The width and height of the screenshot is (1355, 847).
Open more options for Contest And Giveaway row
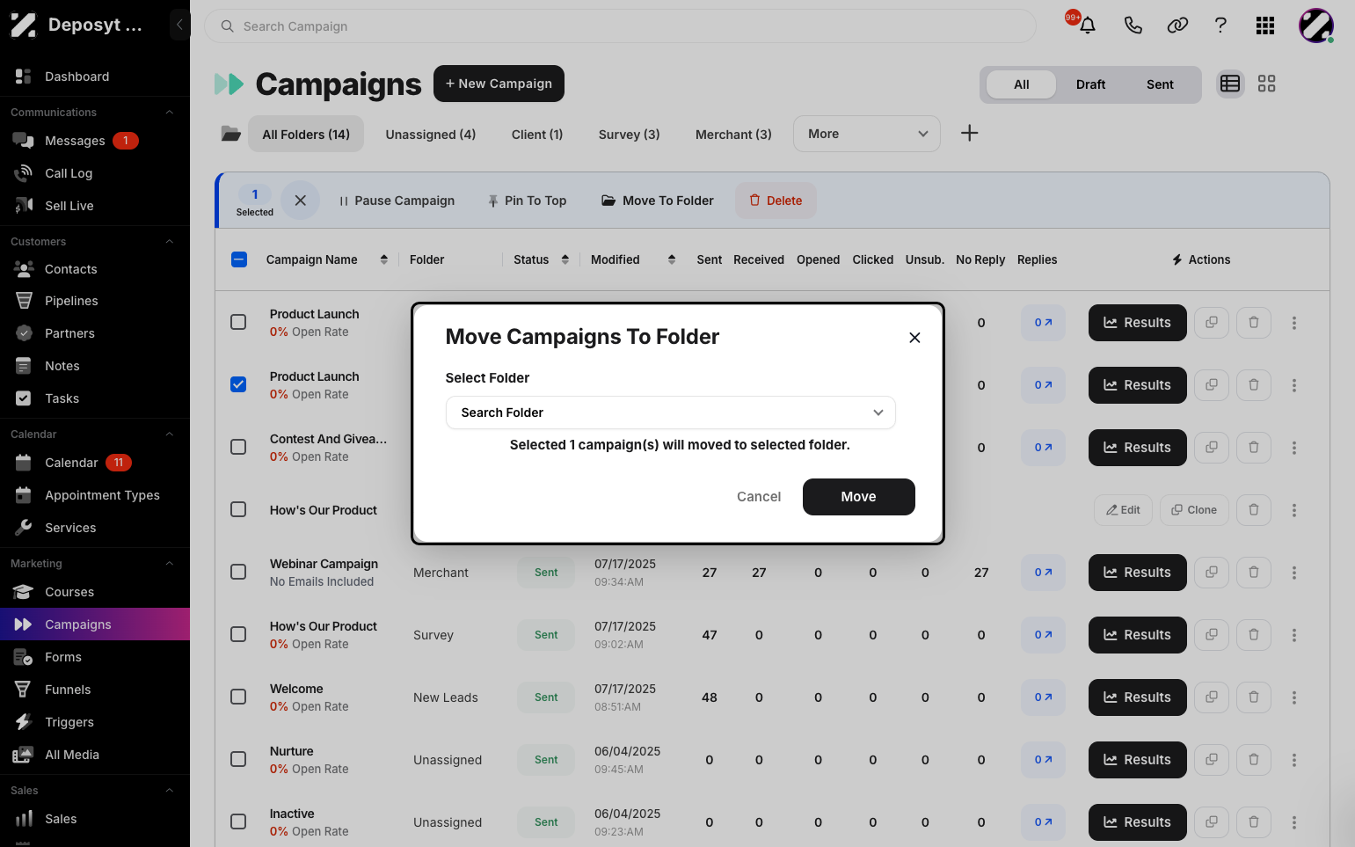(1294, 448)
